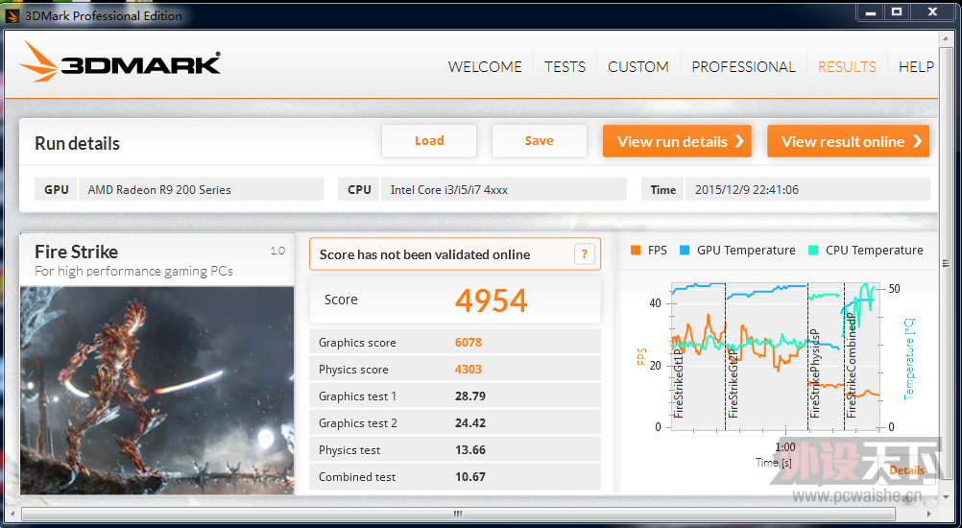Click the Physics score value 4303
The width and height of the screenshot is (962, 528).
469,370
